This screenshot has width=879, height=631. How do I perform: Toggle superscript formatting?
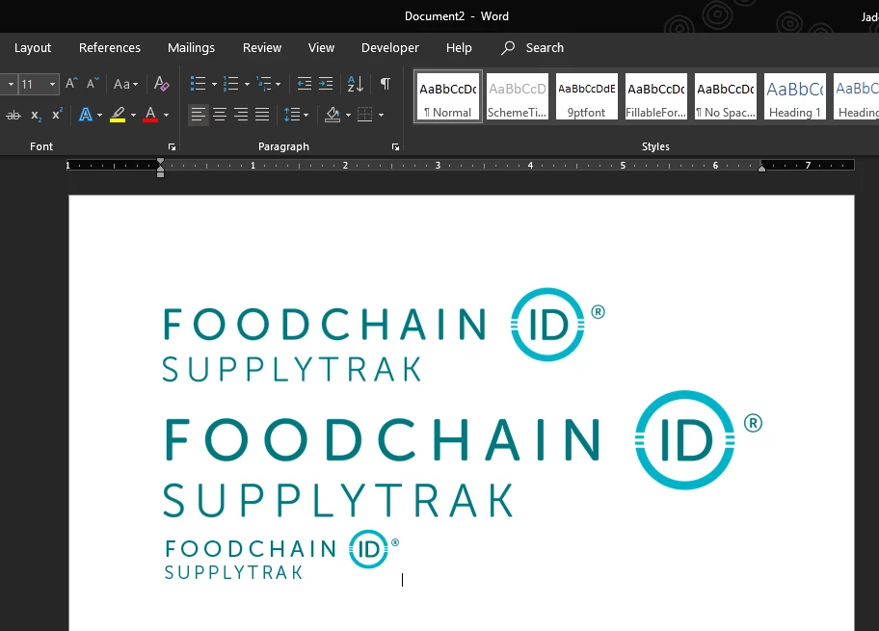[57, 115]
